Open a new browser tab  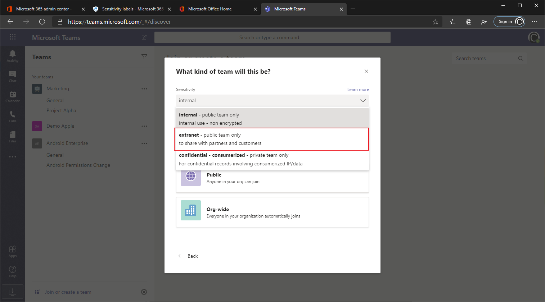pyautogui.click(x=353, y=9)
